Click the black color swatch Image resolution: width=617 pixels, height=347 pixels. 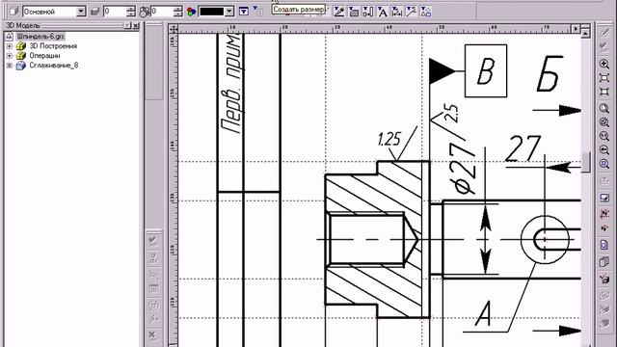(212, 12)
